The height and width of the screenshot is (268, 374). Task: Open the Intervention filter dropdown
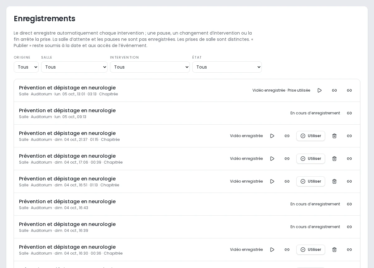point(150,67)
